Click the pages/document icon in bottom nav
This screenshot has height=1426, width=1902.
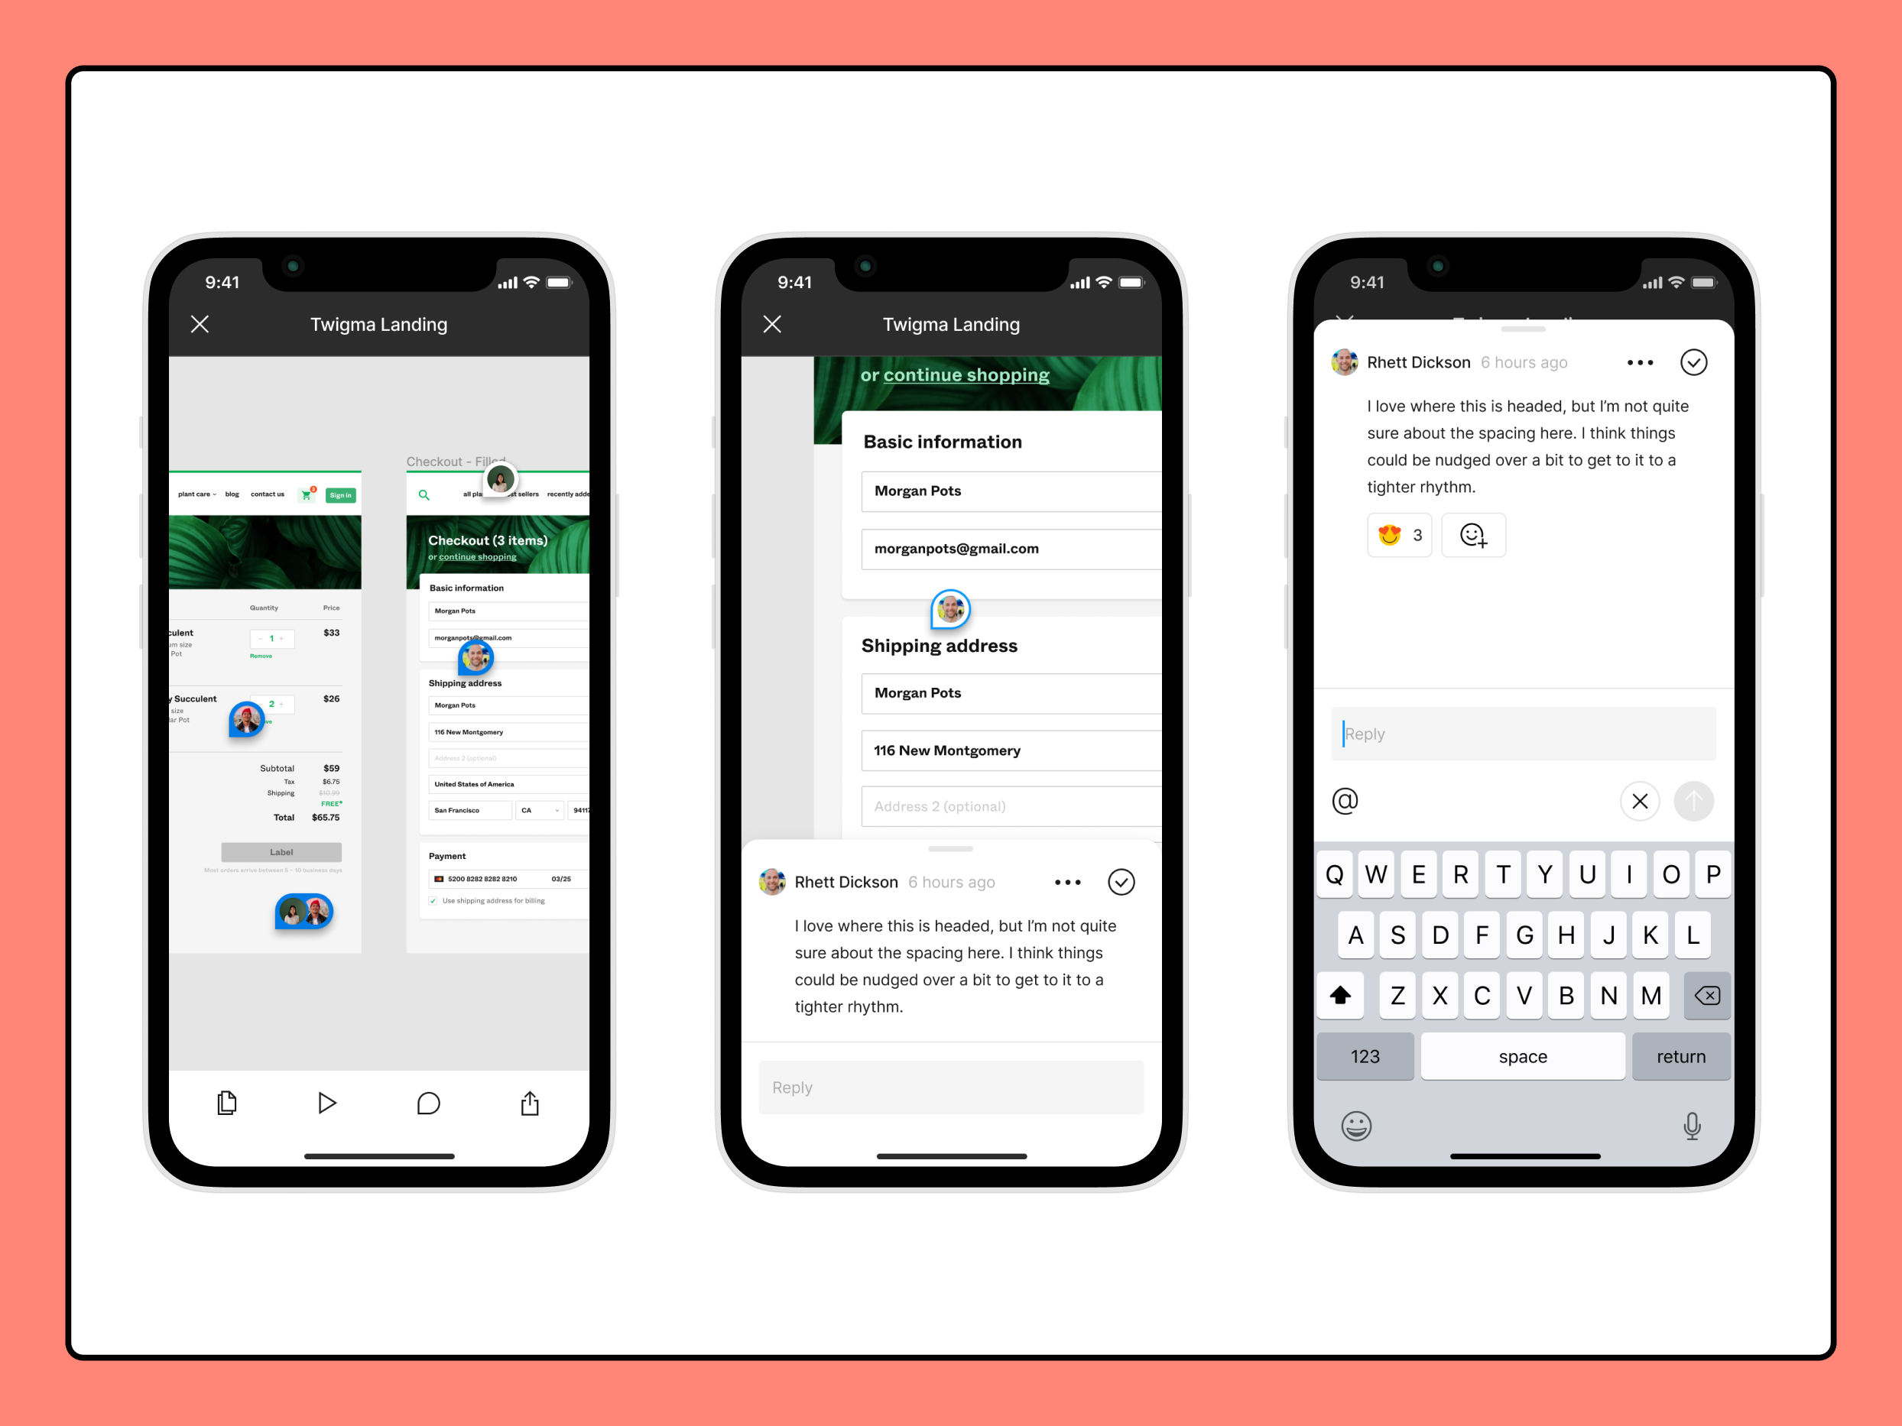coord(226,1097)
